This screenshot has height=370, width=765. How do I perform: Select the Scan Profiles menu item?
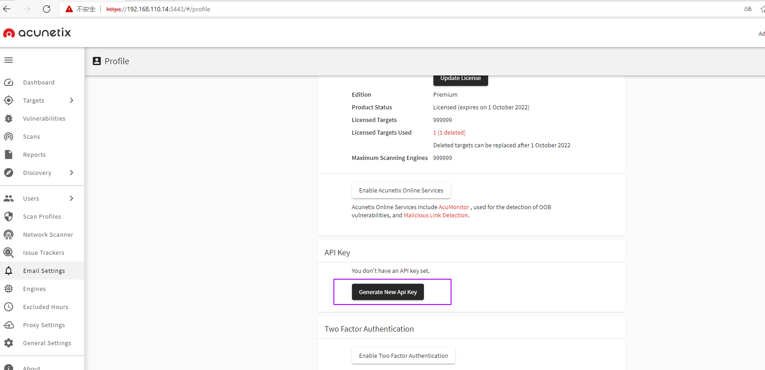42,216
